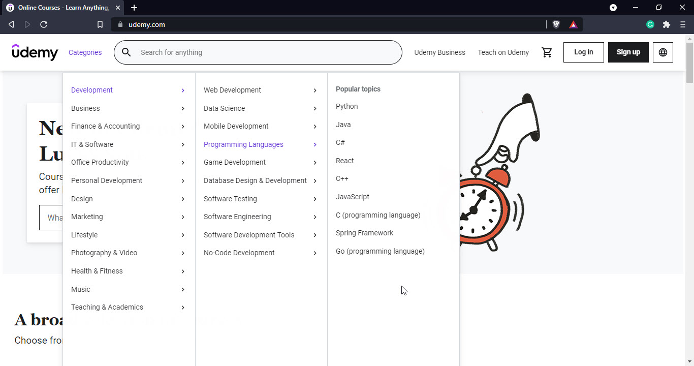
Task: Click the browser forward arrow
Action: [x=27, y=24]
